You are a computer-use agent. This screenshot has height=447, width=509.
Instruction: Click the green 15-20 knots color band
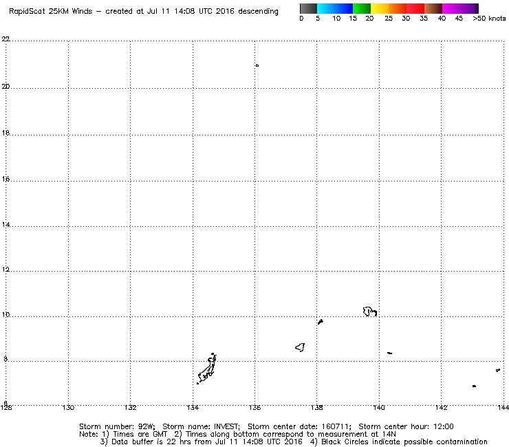point(362,8)
